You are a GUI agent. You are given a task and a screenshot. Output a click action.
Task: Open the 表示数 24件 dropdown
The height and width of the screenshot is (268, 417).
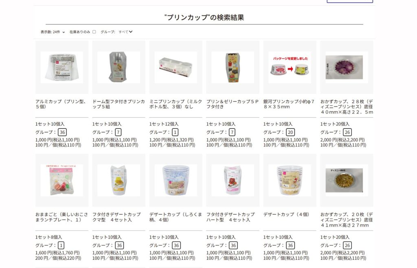[x=53, y=32]
